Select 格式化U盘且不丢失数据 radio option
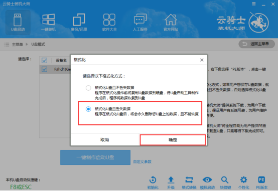 [x=88, y=88]
